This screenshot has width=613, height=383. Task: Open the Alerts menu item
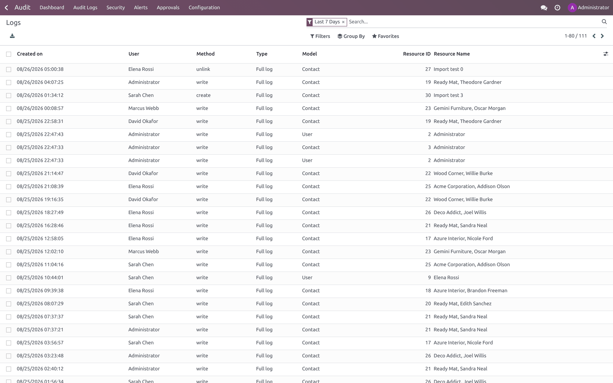pos(141,8)
